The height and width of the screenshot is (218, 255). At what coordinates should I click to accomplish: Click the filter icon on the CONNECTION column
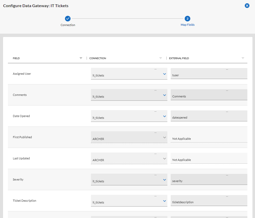coord(160,58)
